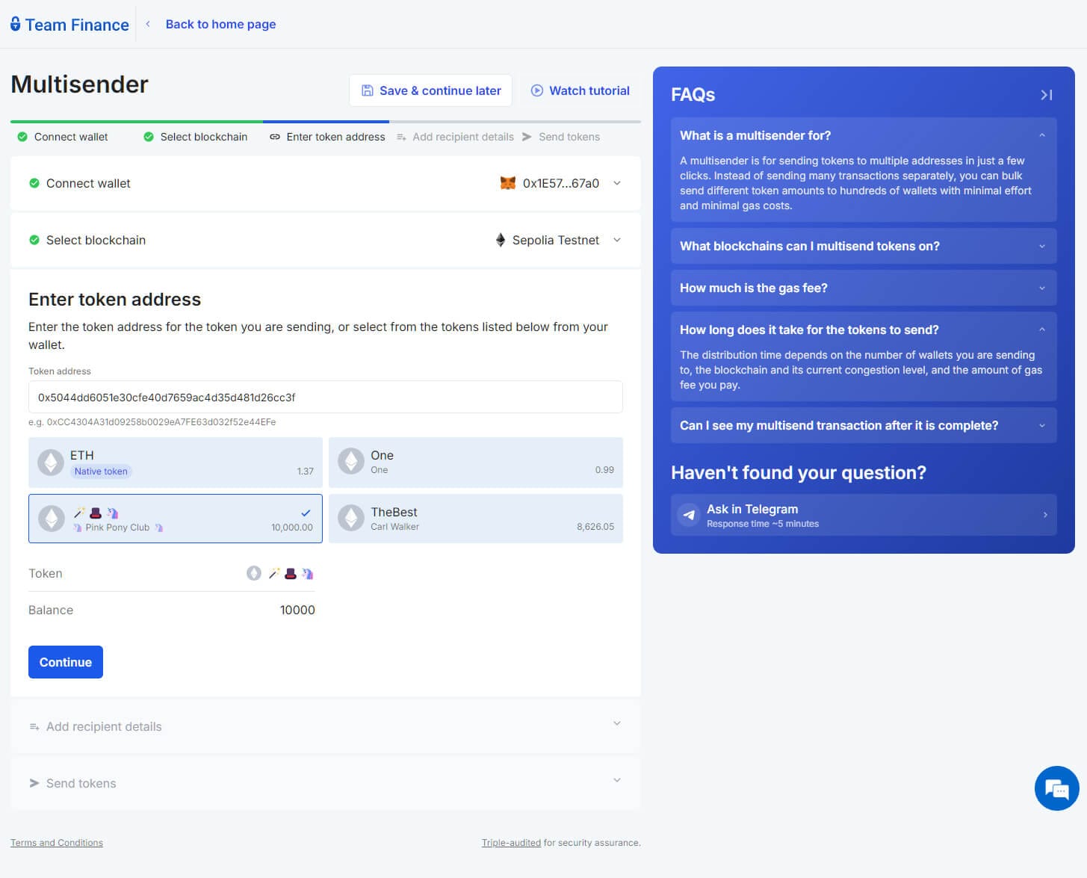Viewport: 1087px width, 878px height.
Task: Click the play icon next to Watch tutorial
Action: (x=536, y=90)
